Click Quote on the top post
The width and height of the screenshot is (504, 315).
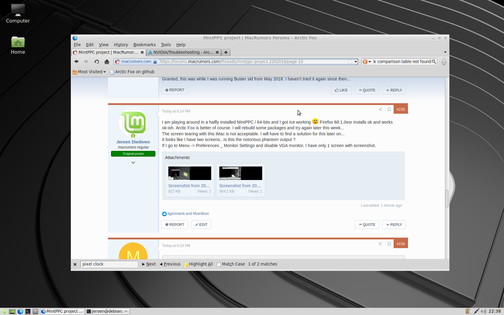[x=367, y=90]
